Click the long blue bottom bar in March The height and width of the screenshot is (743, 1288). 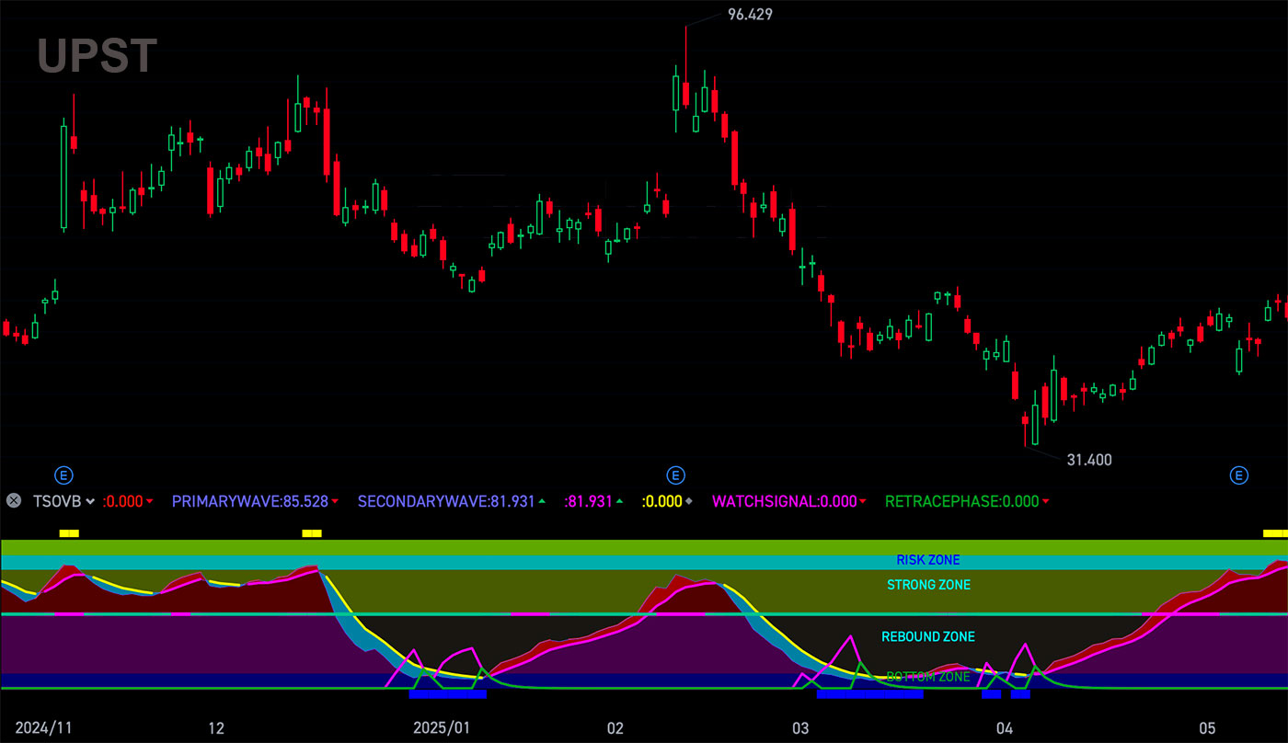[x=869, y=694]
